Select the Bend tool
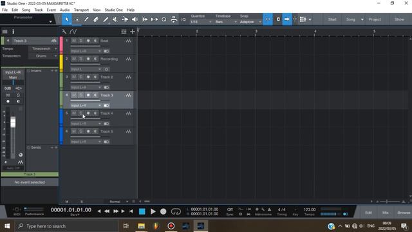This screenshot has width=412, height=232. (x=125, y=19)
